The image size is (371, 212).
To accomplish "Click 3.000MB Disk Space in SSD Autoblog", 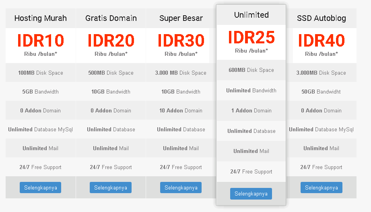I will coord(321,73).
